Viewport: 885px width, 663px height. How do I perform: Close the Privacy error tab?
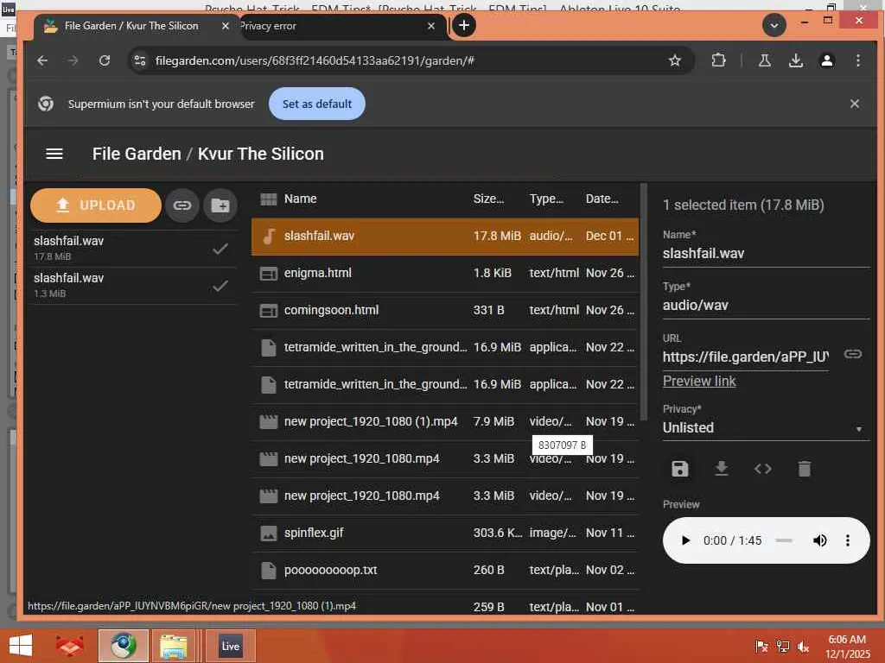(431, 26)
